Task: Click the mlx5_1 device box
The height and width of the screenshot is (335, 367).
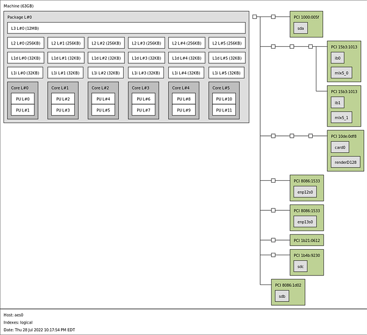Action: 341,118
